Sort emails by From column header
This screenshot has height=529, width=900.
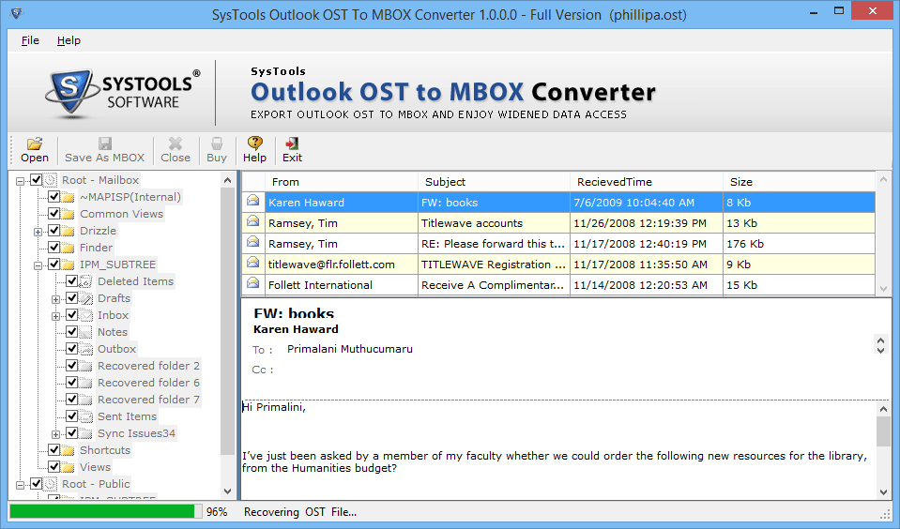pyautogui.click(x=341, y=182)
